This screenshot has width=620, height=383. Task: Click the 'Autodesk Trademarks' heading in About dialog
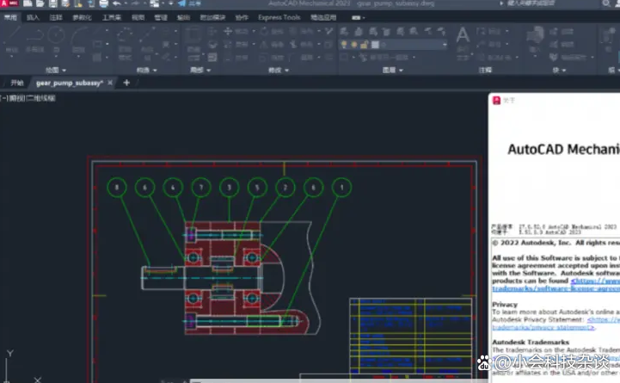tap(531, 342)
